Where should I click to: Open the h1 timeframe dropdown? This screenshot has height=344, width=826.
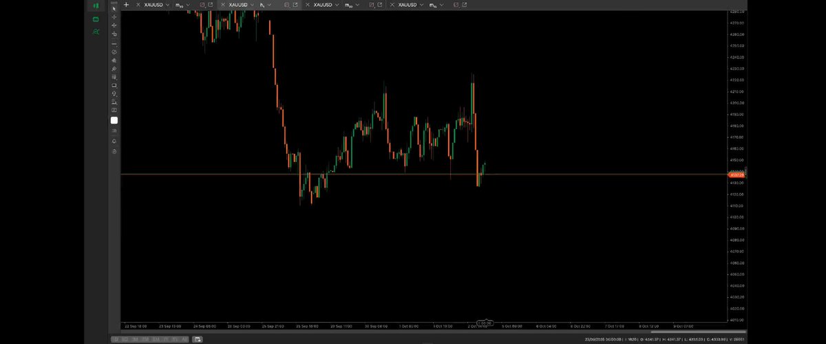269,5
